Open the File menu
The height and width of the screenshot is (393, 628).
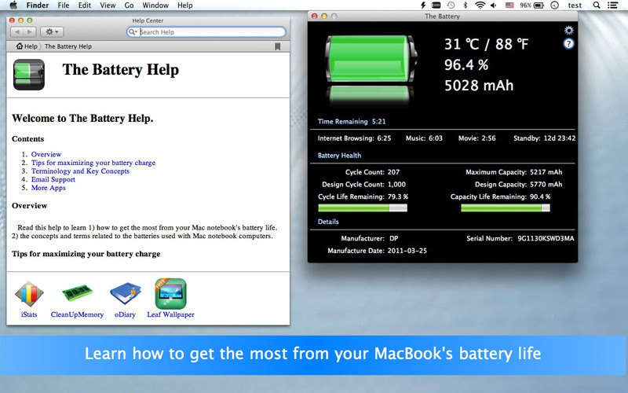[x=64, y=6]
